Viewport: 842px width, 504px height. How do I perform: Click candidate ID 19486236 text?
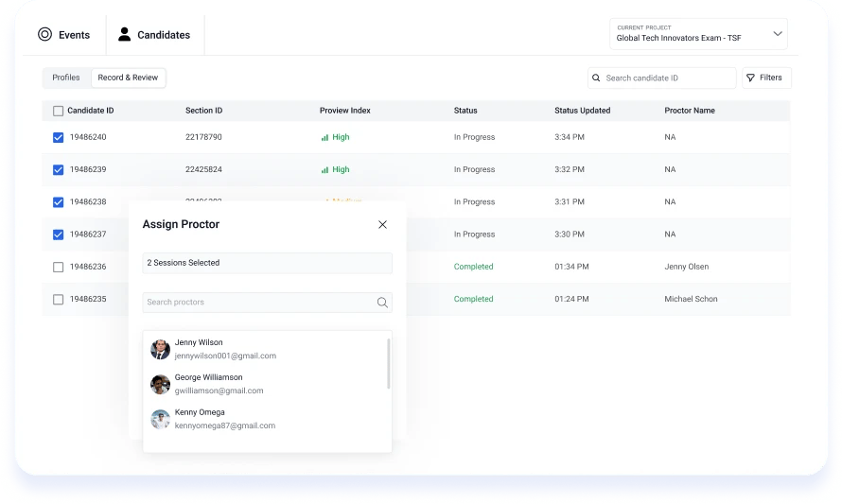tap(88, 267)
